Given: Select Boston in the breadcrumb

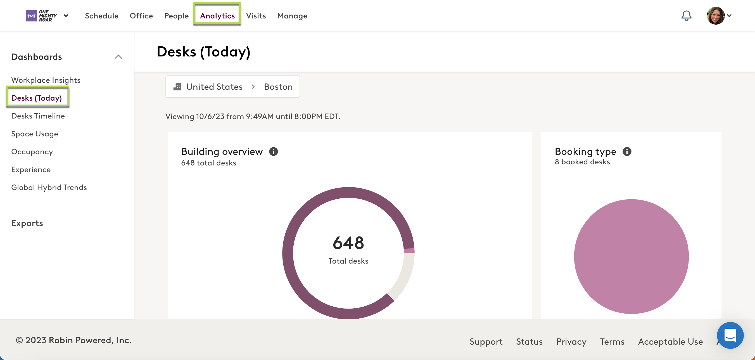Looking at the screenshot, I should [x=278, y=86].
